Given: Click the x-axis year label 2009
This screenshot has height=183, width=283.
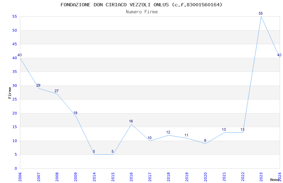Looking at the screenshot, I should [x=76, y=177].
